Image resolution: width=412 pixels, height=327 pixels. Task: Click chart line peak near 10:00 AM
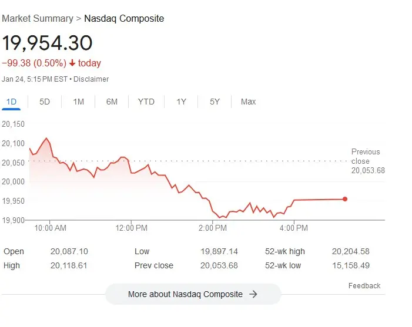click(x=46, y=139)
